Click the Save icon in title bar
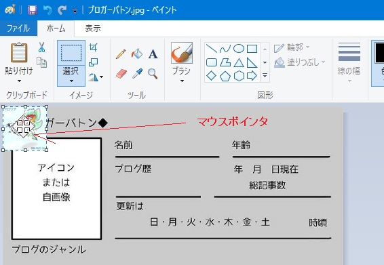Image resolution: width=384 pixels, height=265 pixels. (x=32, y=10)
